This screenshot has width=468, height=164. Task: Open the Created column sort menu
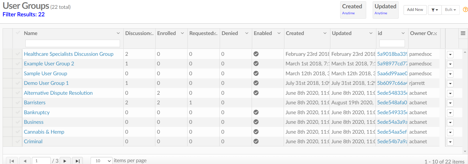(x=325, y=33)
